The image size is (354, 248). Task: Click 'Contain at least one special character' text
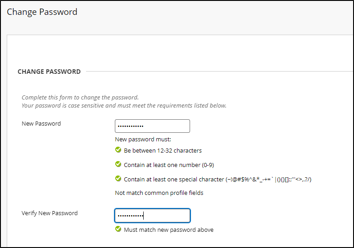point(174,179)
